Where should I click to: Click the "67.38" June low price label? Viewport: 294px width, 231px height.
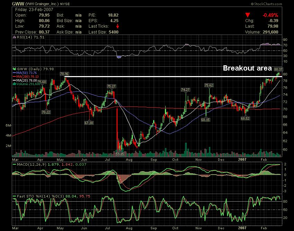(89, 123)
